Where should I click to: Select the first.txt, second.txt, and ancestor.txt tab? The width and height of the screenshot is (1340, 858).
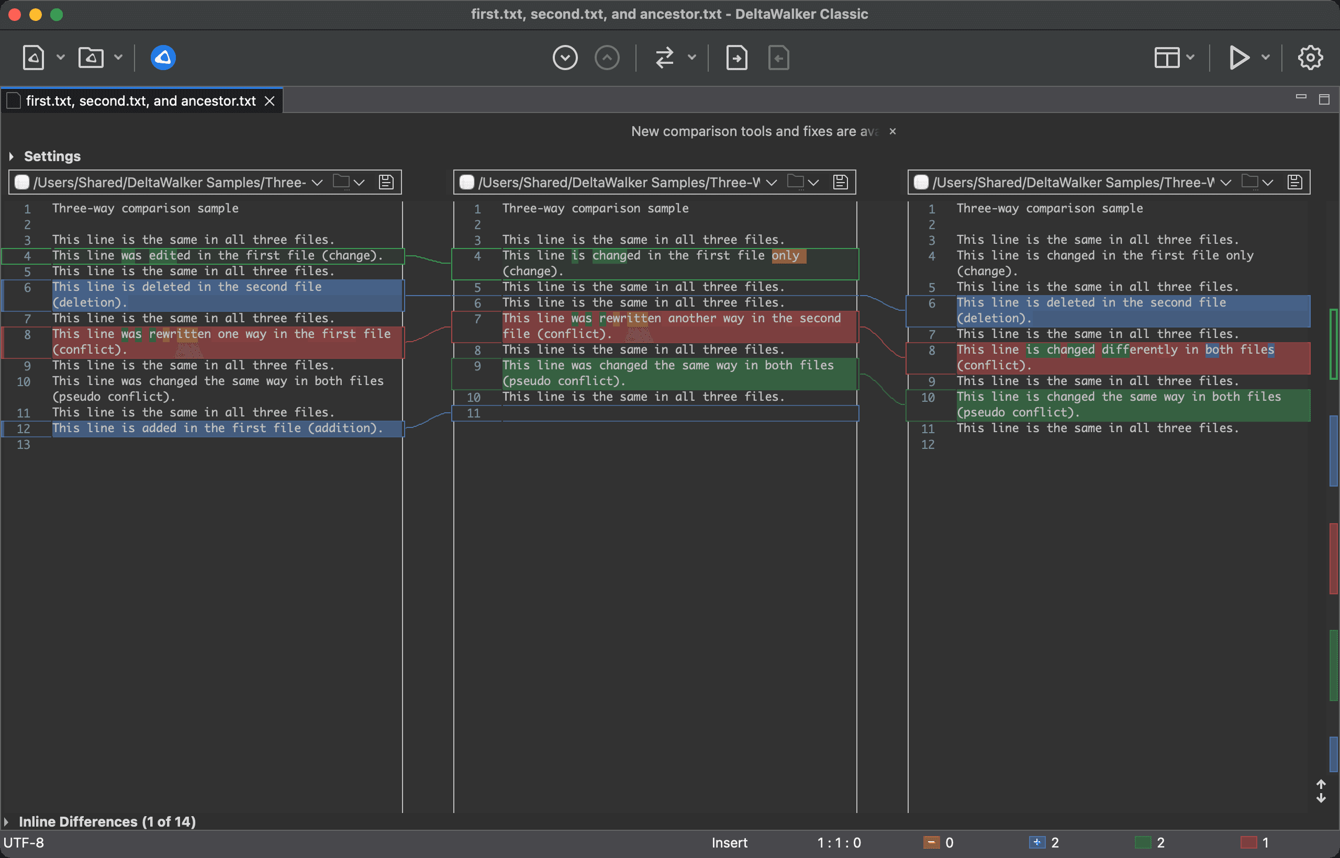pos(140,101)
